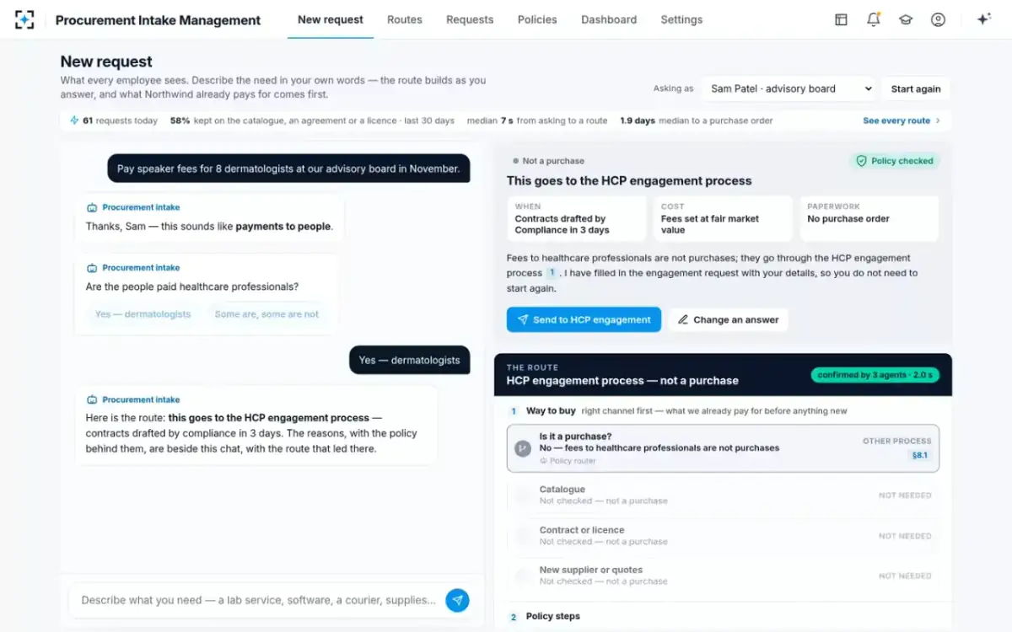Image resolution: width=1012 pixels, height=632 pixels.
Task: Open the notifications bell
Action: tap(874, 19)
